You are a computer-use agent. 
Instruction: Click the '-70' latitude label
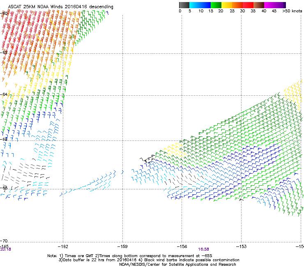[x=4, y=241]
